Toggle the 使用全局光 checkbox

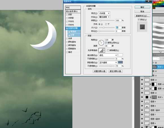[x=106, y=43]
